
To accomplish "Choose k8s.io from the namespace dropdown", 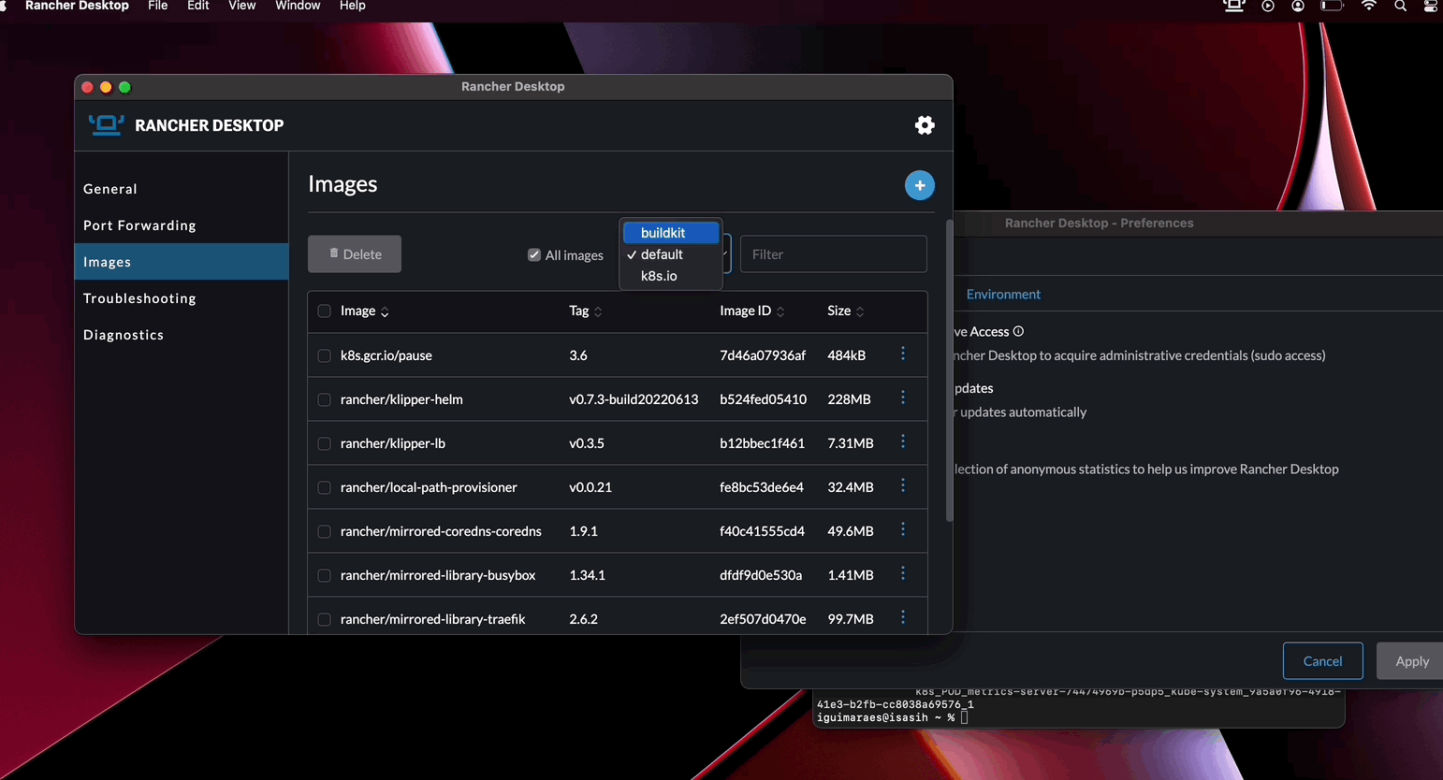I will (x=659, y=275).
